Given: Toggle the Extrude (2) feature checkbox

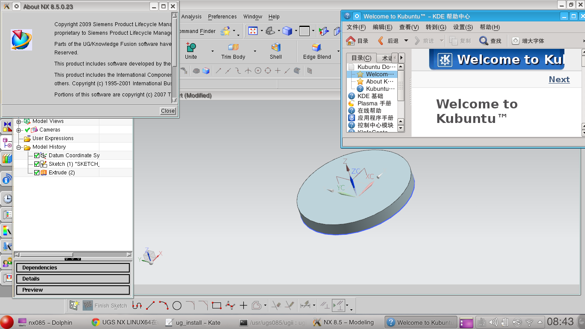Looking at the screenshot, I should pos(37,173).
